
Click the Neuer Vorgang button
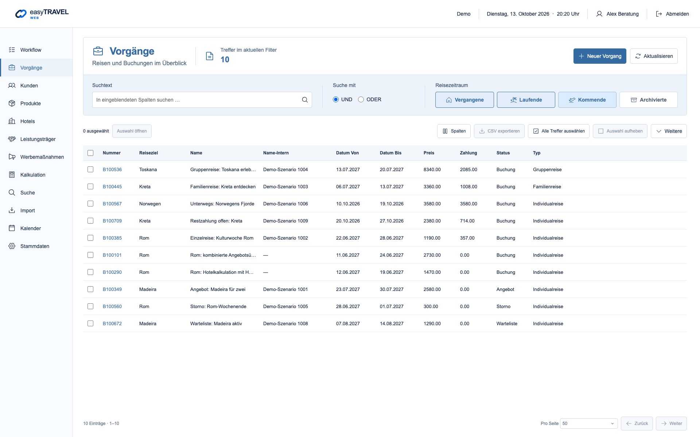tap(600, 56)
